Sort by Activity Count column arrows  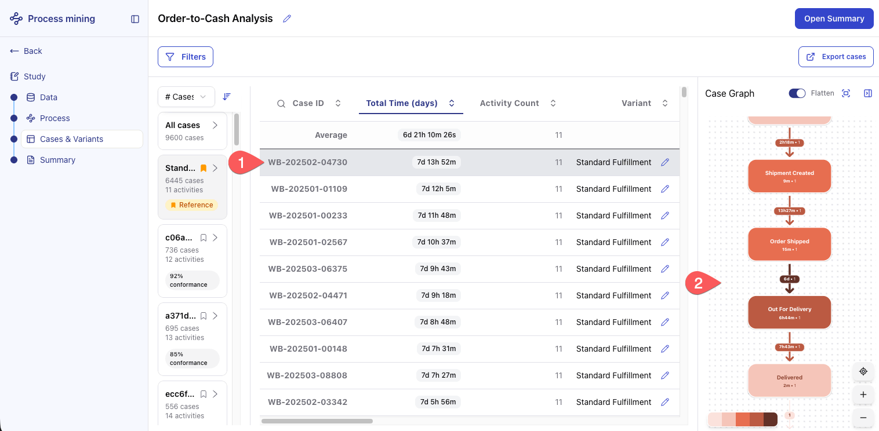point(553,103)
